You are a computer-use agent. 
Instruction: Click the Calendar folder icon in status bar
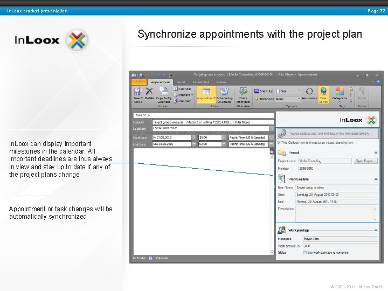click(x=150, y=258)
